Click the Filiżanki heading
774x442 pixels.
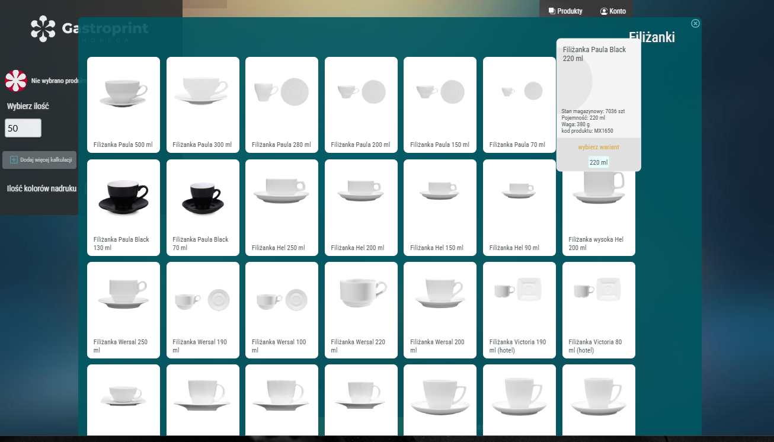652,37
